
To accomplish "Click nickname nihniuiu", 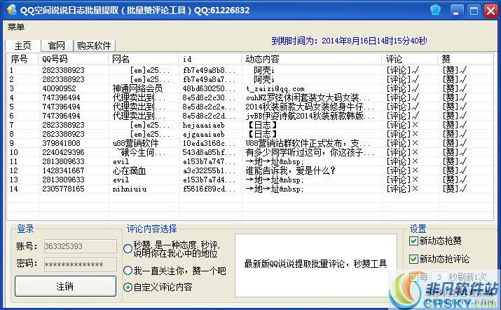I will pyautogui.click(x=130, y=189).
